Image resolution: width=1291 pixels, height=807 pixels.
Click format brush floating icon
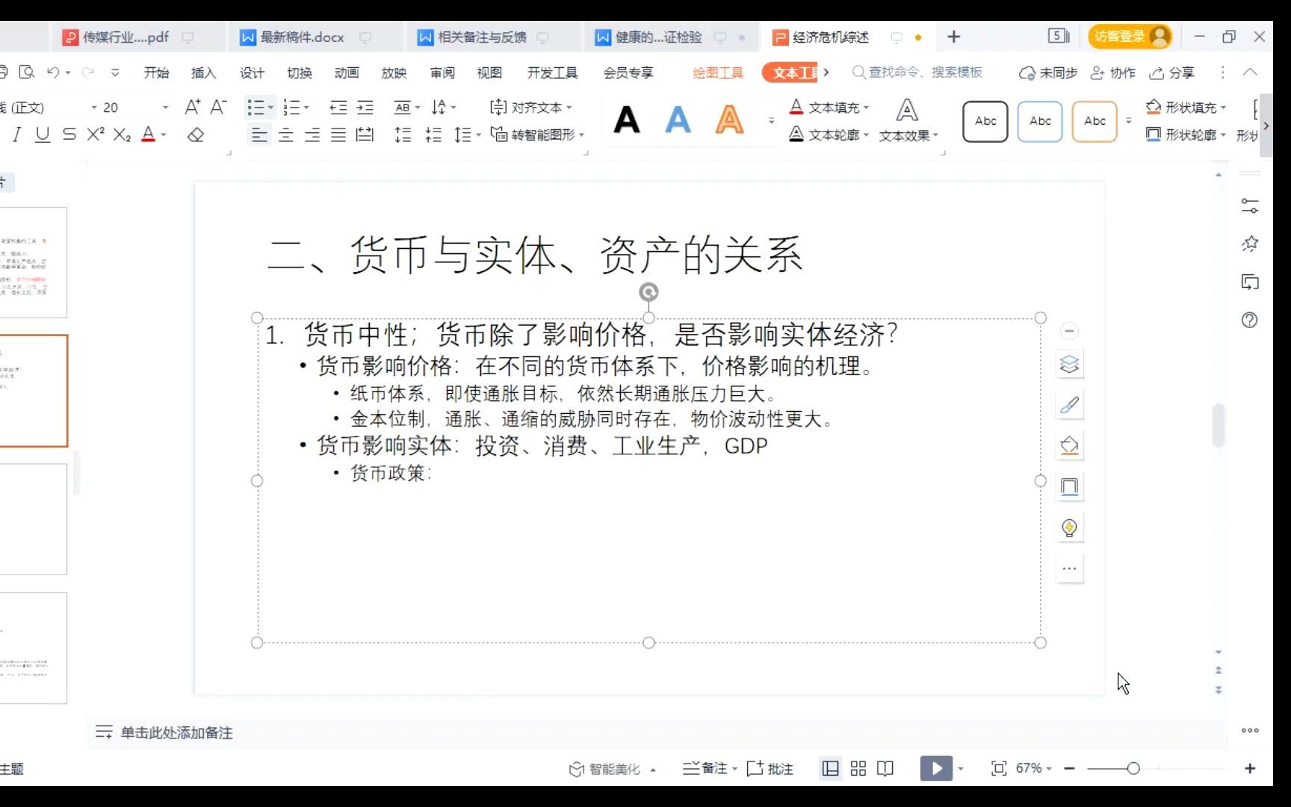1069,405
